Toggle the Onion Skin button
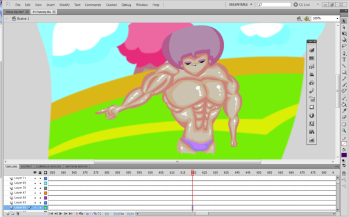 coord(88,213)
